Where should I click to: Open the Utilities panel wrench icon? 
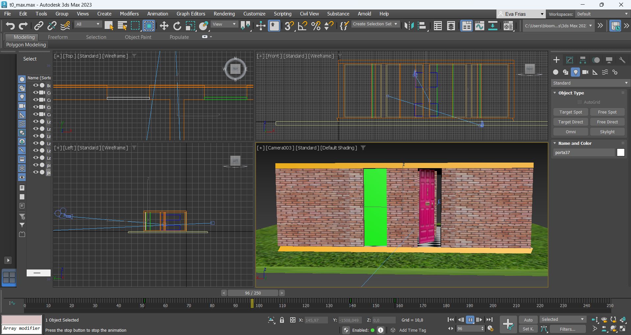622,60
